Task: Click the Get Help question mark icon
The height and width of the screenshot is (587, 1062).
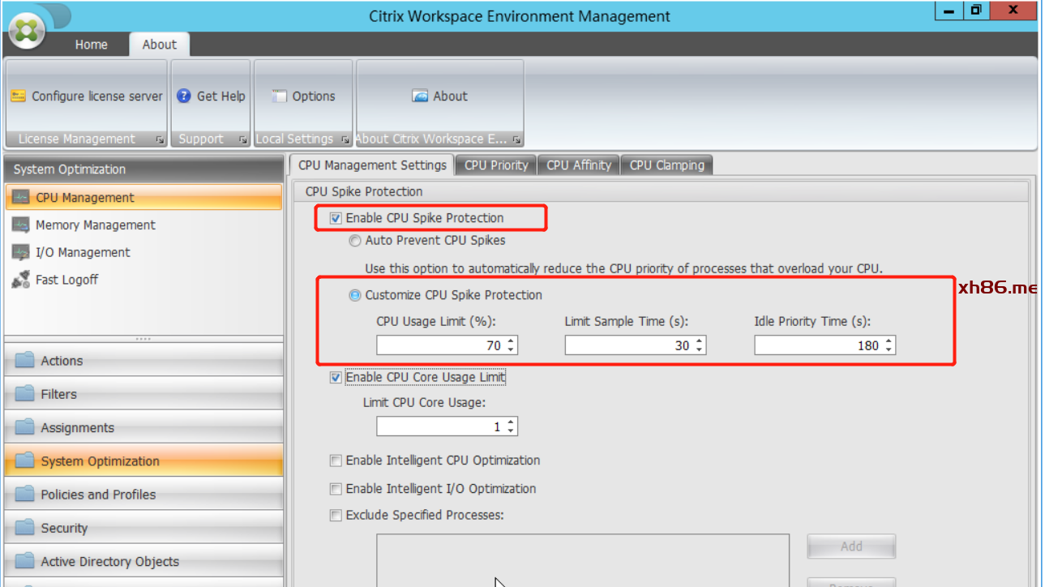Action: click(184, 96)
